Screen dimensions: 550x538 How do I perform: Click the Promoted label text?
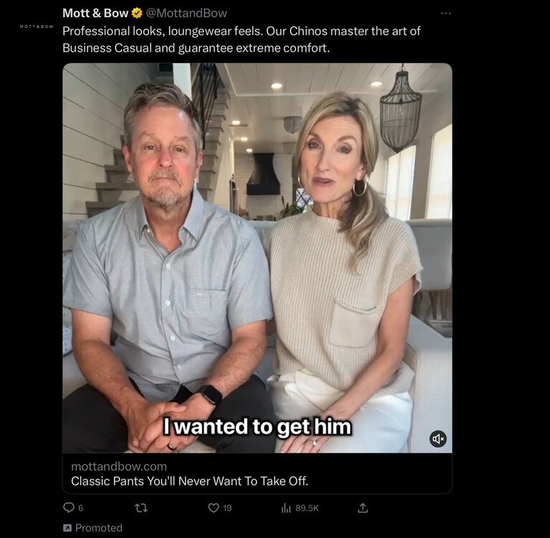point(99,528)
